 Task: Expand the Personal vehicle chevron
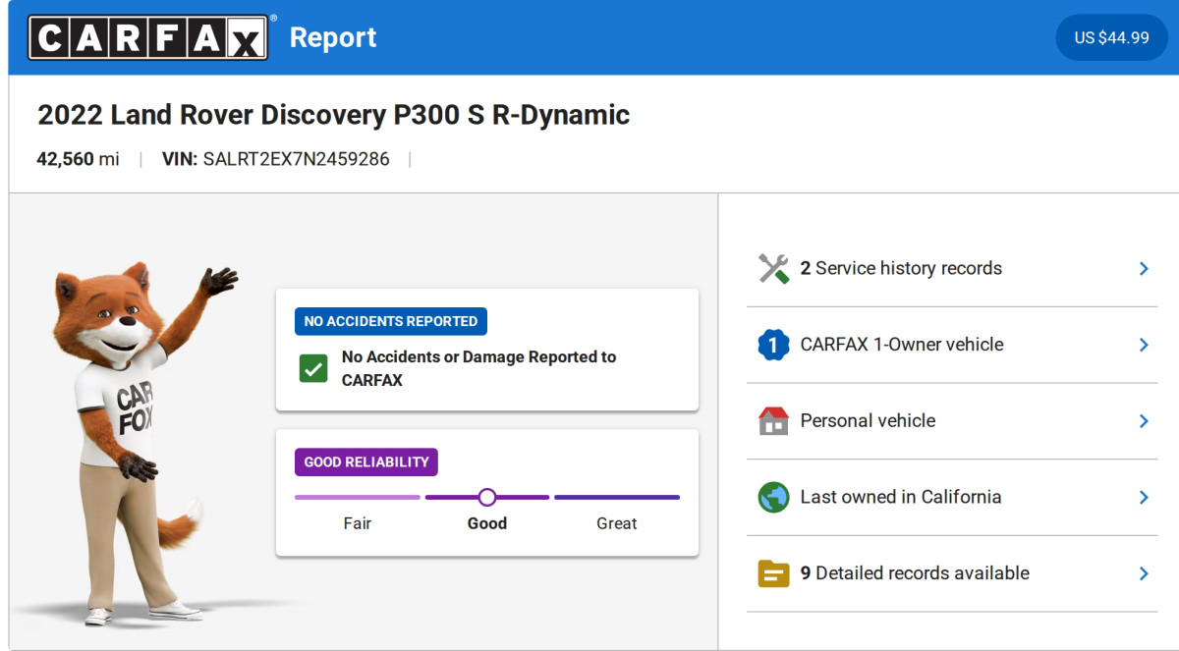tap(1143, 421)
